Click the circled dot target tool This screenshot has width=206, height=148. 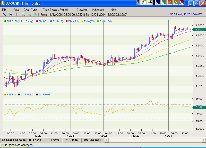tap(11, 14)
